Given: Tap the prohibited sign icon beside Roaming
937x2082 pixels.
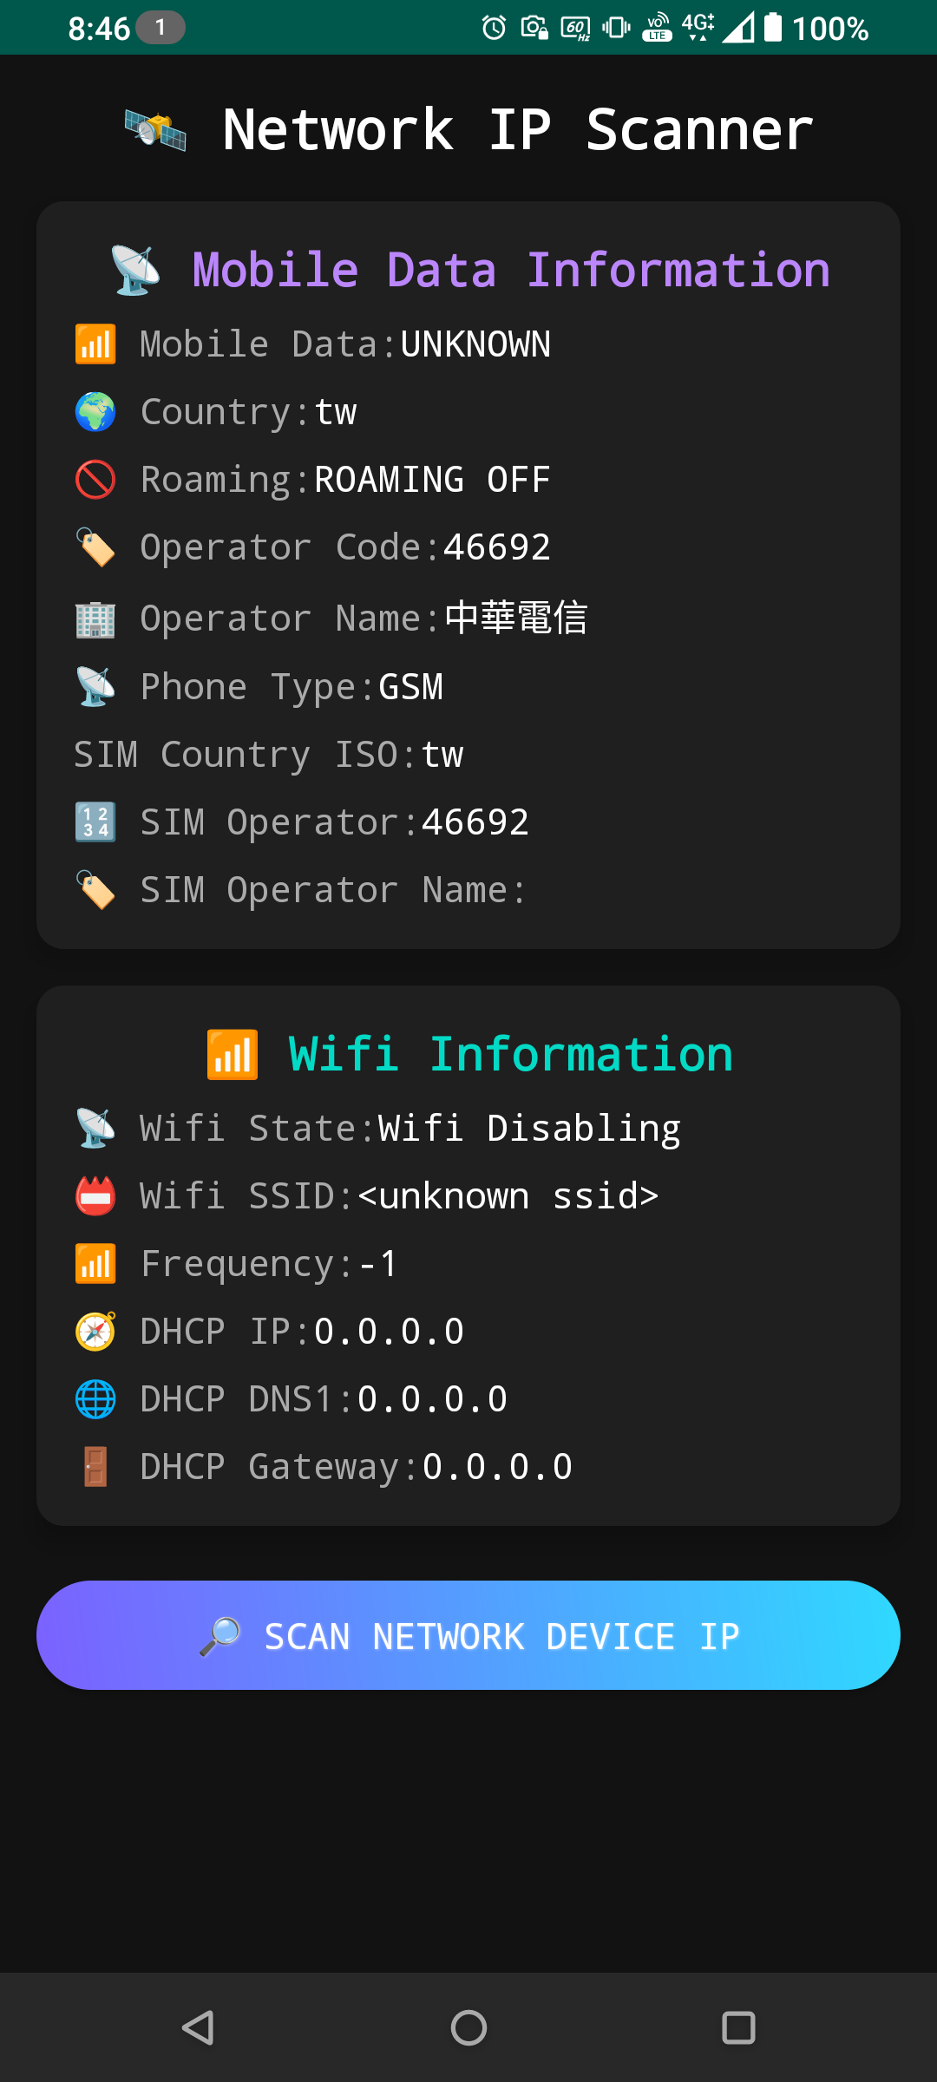Looking at the screenshot, I should [95, 480].
